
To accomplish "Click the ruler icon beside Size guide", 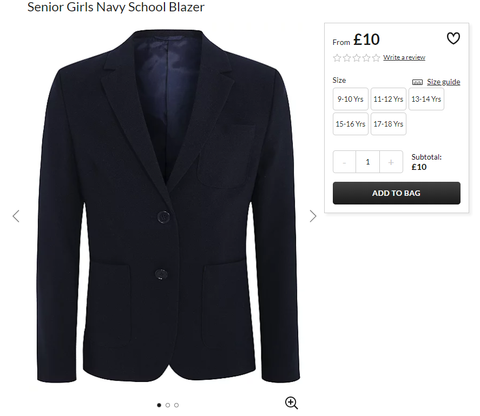I will pos(417,82).
